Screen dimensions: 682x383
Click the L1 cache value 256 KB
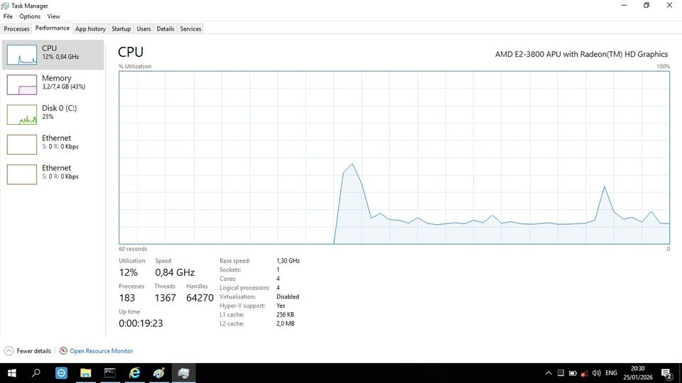point(285,314)
